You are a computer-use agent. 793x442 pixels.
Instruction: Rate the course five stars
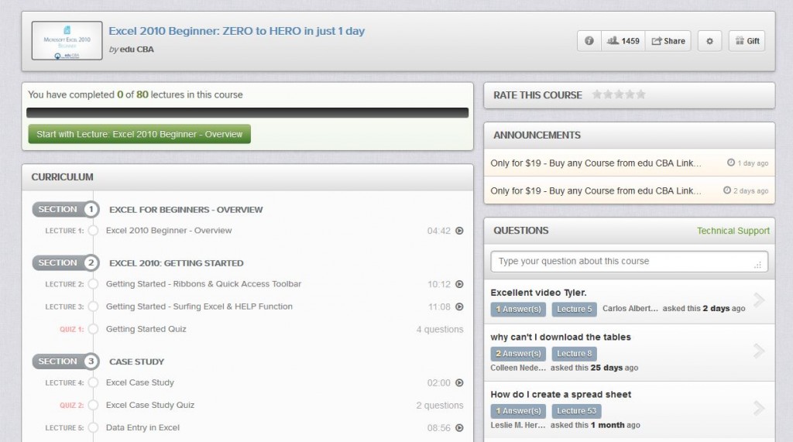[x=640, y=94]
